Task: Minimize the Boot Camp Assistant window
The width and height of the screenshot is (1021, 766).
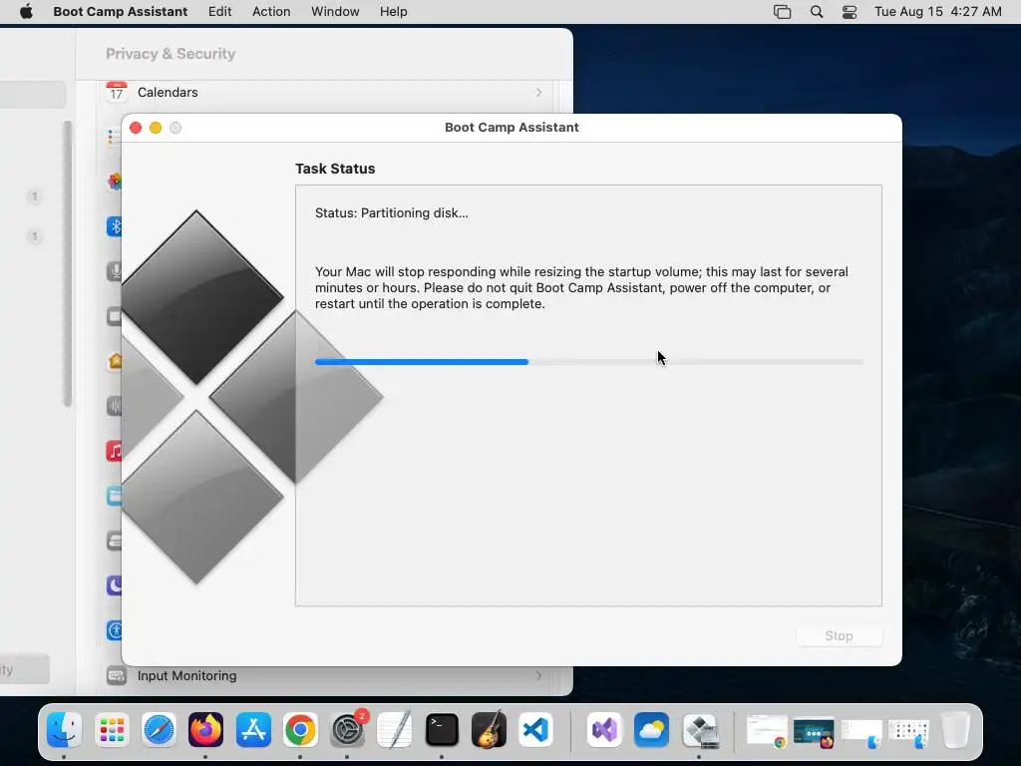Action: (x=156, y=128)
